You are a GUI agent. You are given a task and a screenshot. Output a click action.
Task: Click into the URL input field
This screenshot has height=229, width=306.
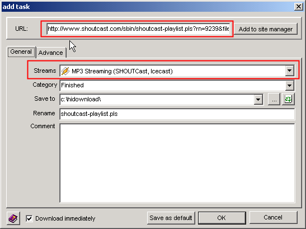pos(138,29)
